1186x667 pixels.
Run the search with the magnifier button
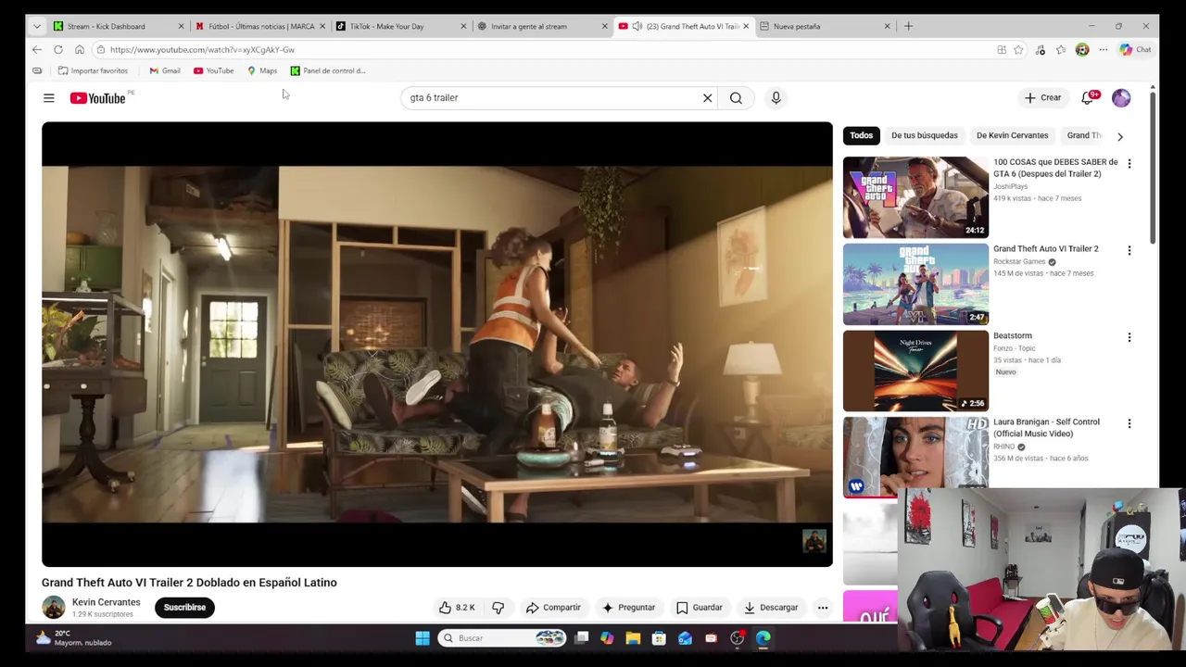click(x=736, y=97)
